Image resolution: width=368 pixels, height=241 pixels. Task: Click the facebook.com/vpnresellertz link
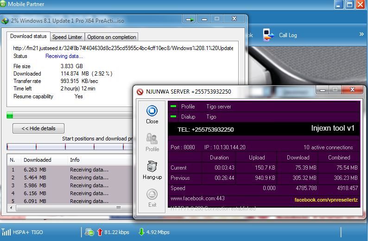pyautogui.click(x=326, y=200)
